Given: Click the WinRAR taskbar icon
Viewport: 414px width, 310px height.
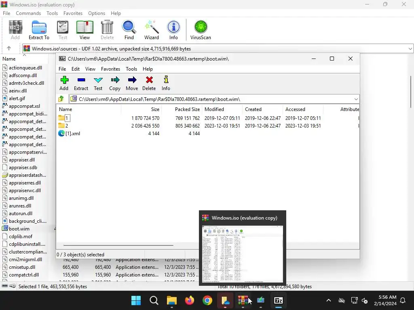Looking at the screenshot, I should (x=243, y=300).
